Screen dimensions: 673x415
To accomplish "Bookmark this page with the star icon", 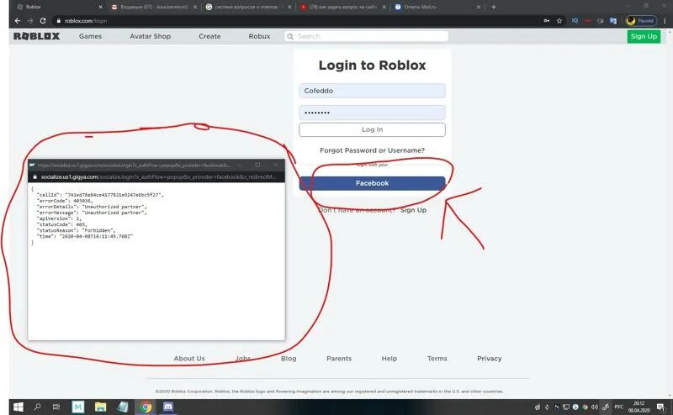I will coord(559,20).
